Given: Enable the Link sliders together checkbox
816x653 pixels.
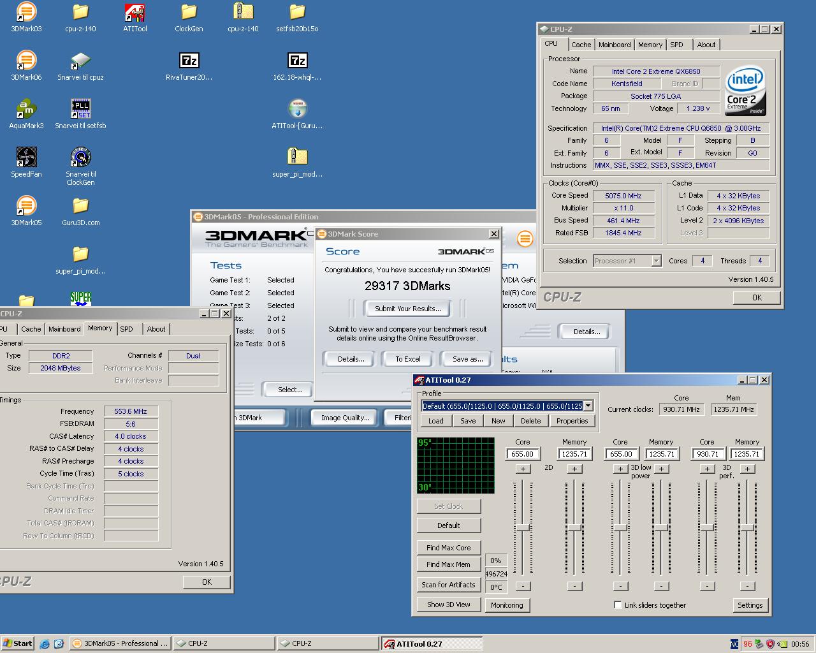Looking at the screenshot, I should [x=618, y=605].
